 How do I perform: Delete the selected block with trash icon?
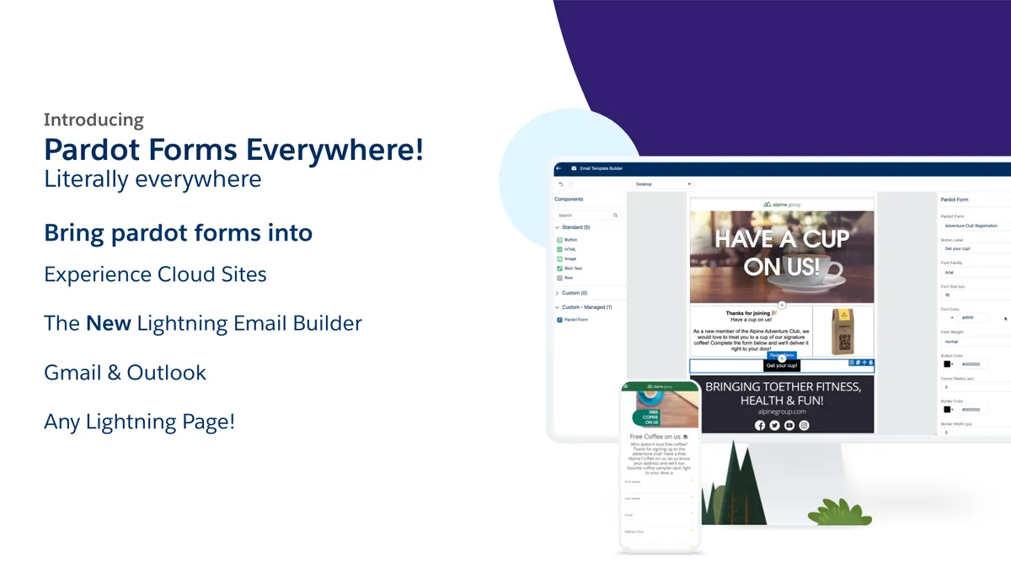click(x=871, y=363)
